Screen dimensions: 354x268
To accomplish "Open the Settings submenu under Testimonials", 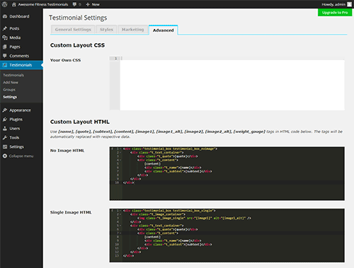I will click(x=10, y=97).
